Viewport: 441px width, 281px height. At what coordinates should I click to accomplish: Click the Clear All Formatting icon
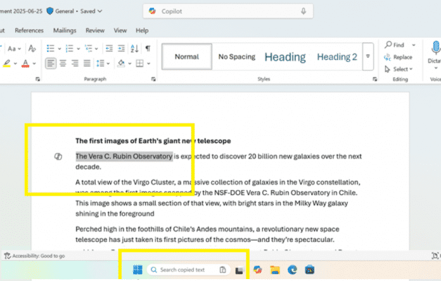32,48
